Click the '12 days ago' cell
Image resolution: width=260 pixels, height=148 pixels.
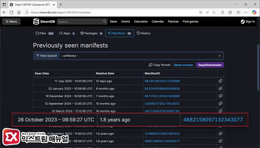tap(119, 81)
